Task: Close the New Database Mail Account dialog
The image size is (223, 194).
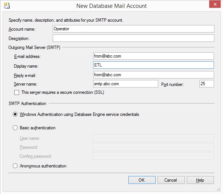Action: pos(215,4)
